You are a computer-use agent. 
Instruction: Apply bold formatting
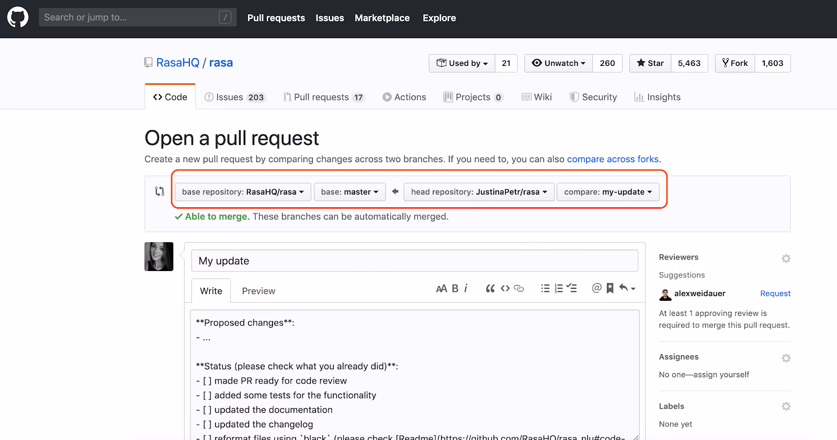pyautogui.click(x=455, y=288)
